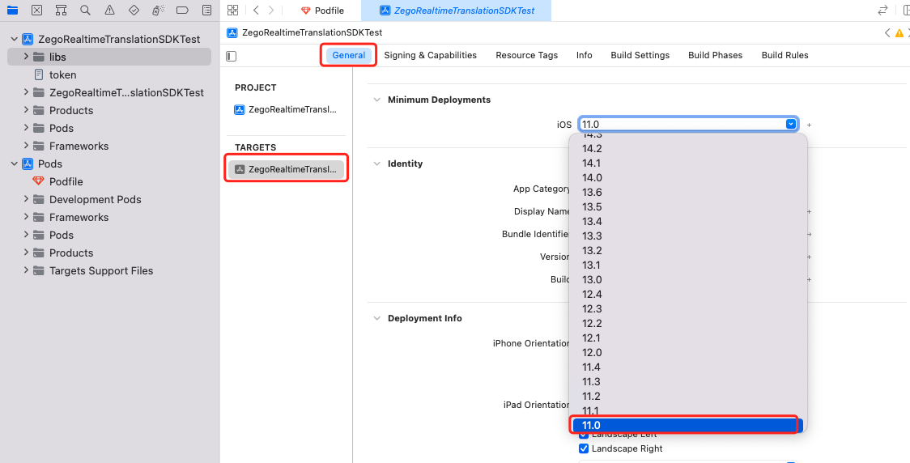This screenshot has height=463, width=910.
Task: Click the yellow warning icon in jump bar
Action: pyautogui.click(x=899, y=33)
